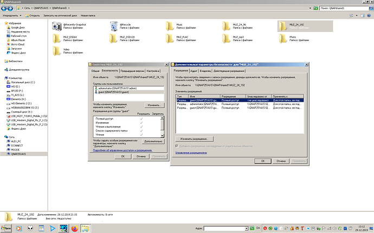Open the @Recycle bin folder
Image resolution: width=374 pixels, height=233 pixels.
coord(113,25)
